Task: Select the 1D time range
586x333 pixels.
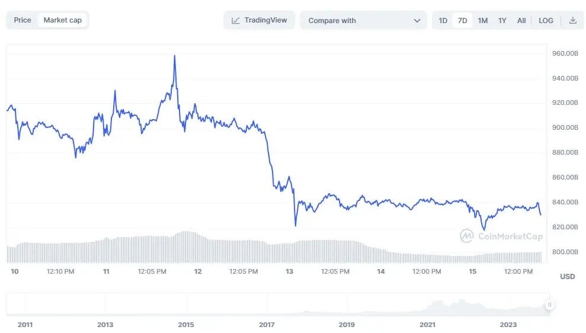Action: click(443, 20)
